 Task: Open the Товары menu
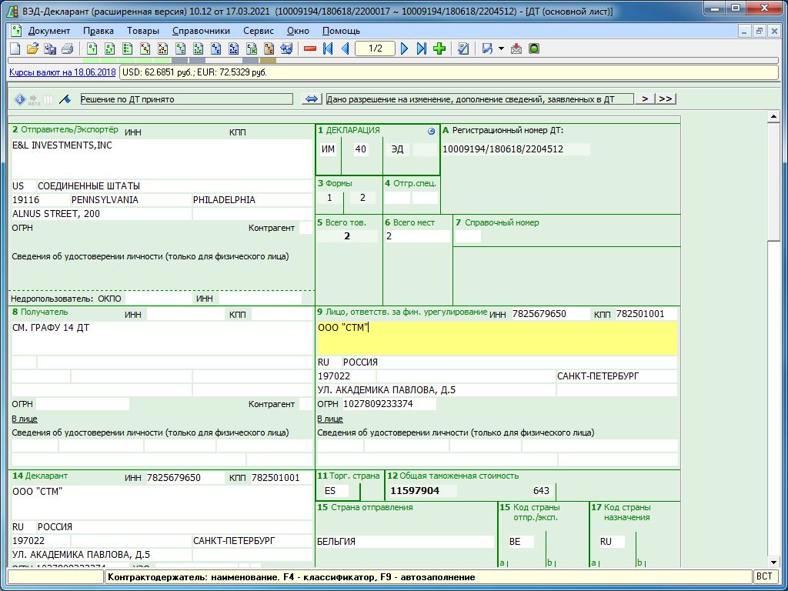pyautogui.click(x=142, y=31)
